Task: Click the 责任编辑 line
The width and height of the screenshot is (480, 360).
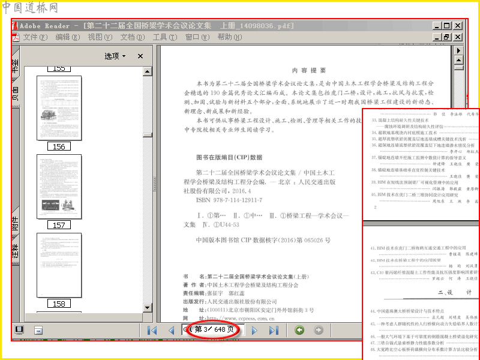Action: pos(214,293)
